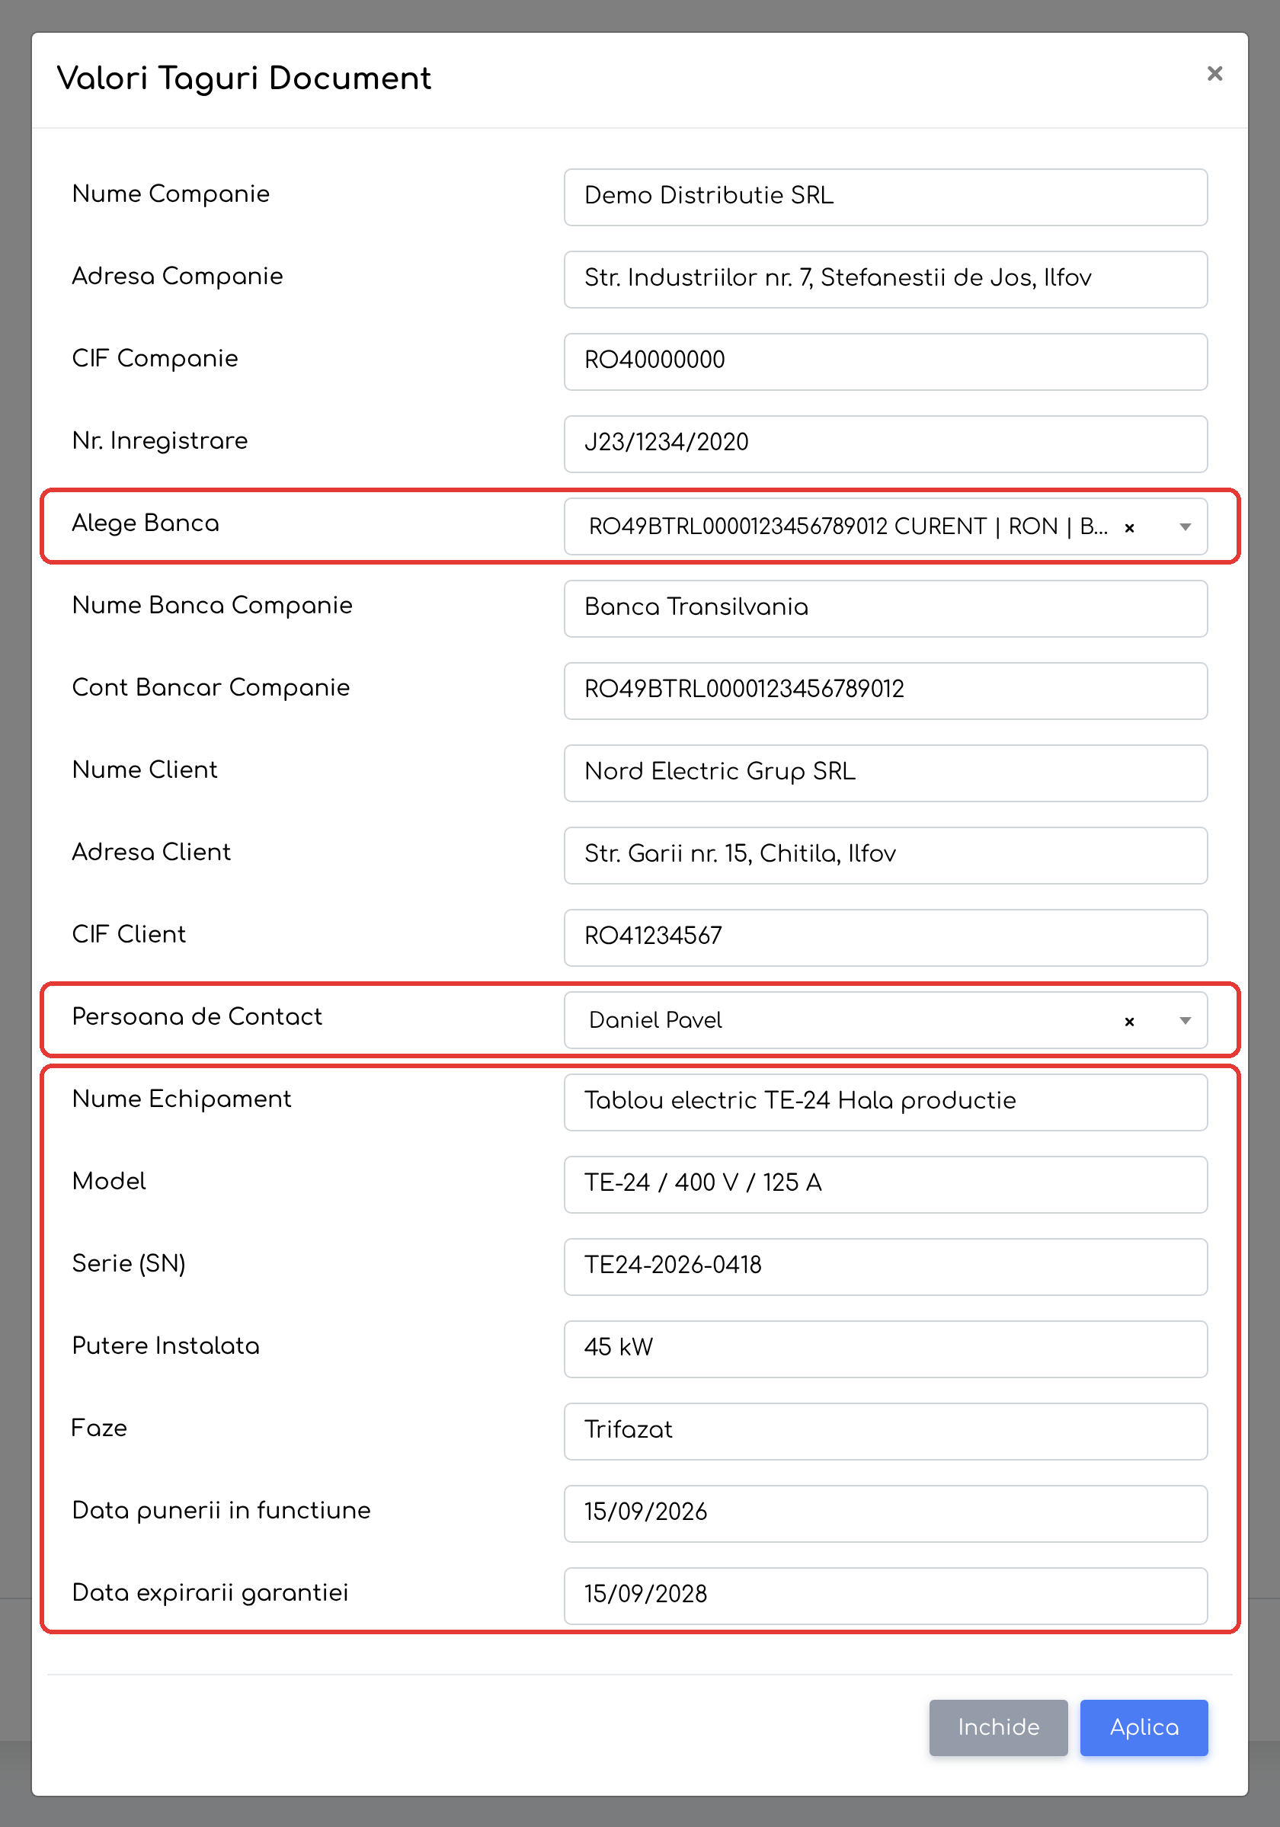
Task: Edit the Serie (SN) field
Action: (885, 1266)
